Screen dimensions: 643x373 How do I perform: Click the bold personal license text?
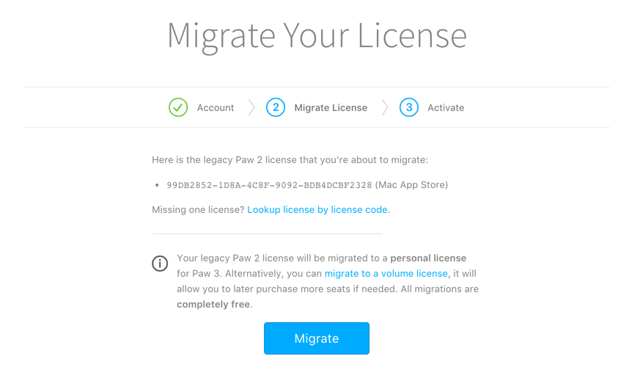pyautogui.click(x=428, y=258)
